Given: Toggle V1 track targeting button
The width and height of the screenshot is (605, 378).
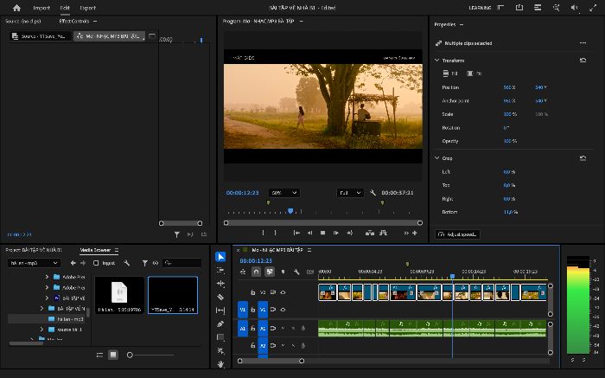Looking at the screenshot, I should click(x=263, y=310).
